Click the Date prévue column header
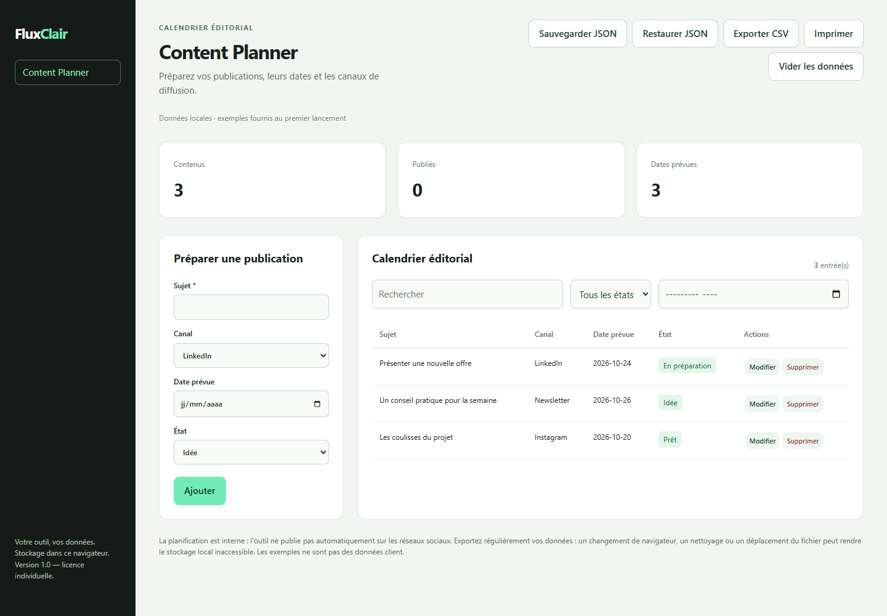Viewport: 887px width, 616px height. [614, 334]
